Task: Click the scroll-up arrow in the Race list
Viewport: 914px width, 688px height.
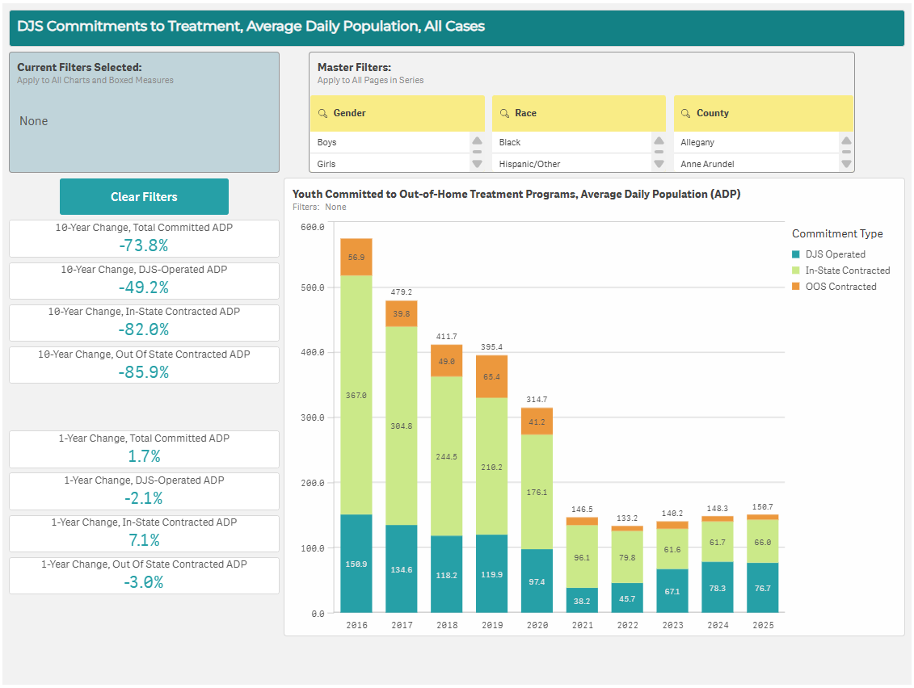Action: [660, 139]
